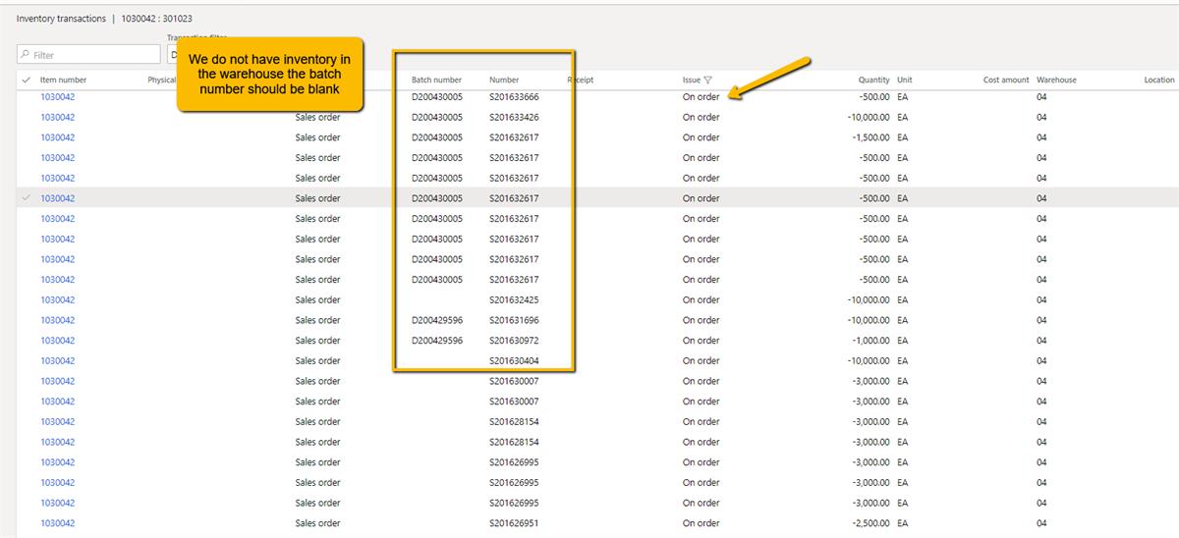Select the Number cell S201632425

pyautogui.click(x=514, y=300)
